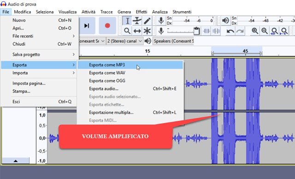Open the Modifica menu

[x=23, y=12]
